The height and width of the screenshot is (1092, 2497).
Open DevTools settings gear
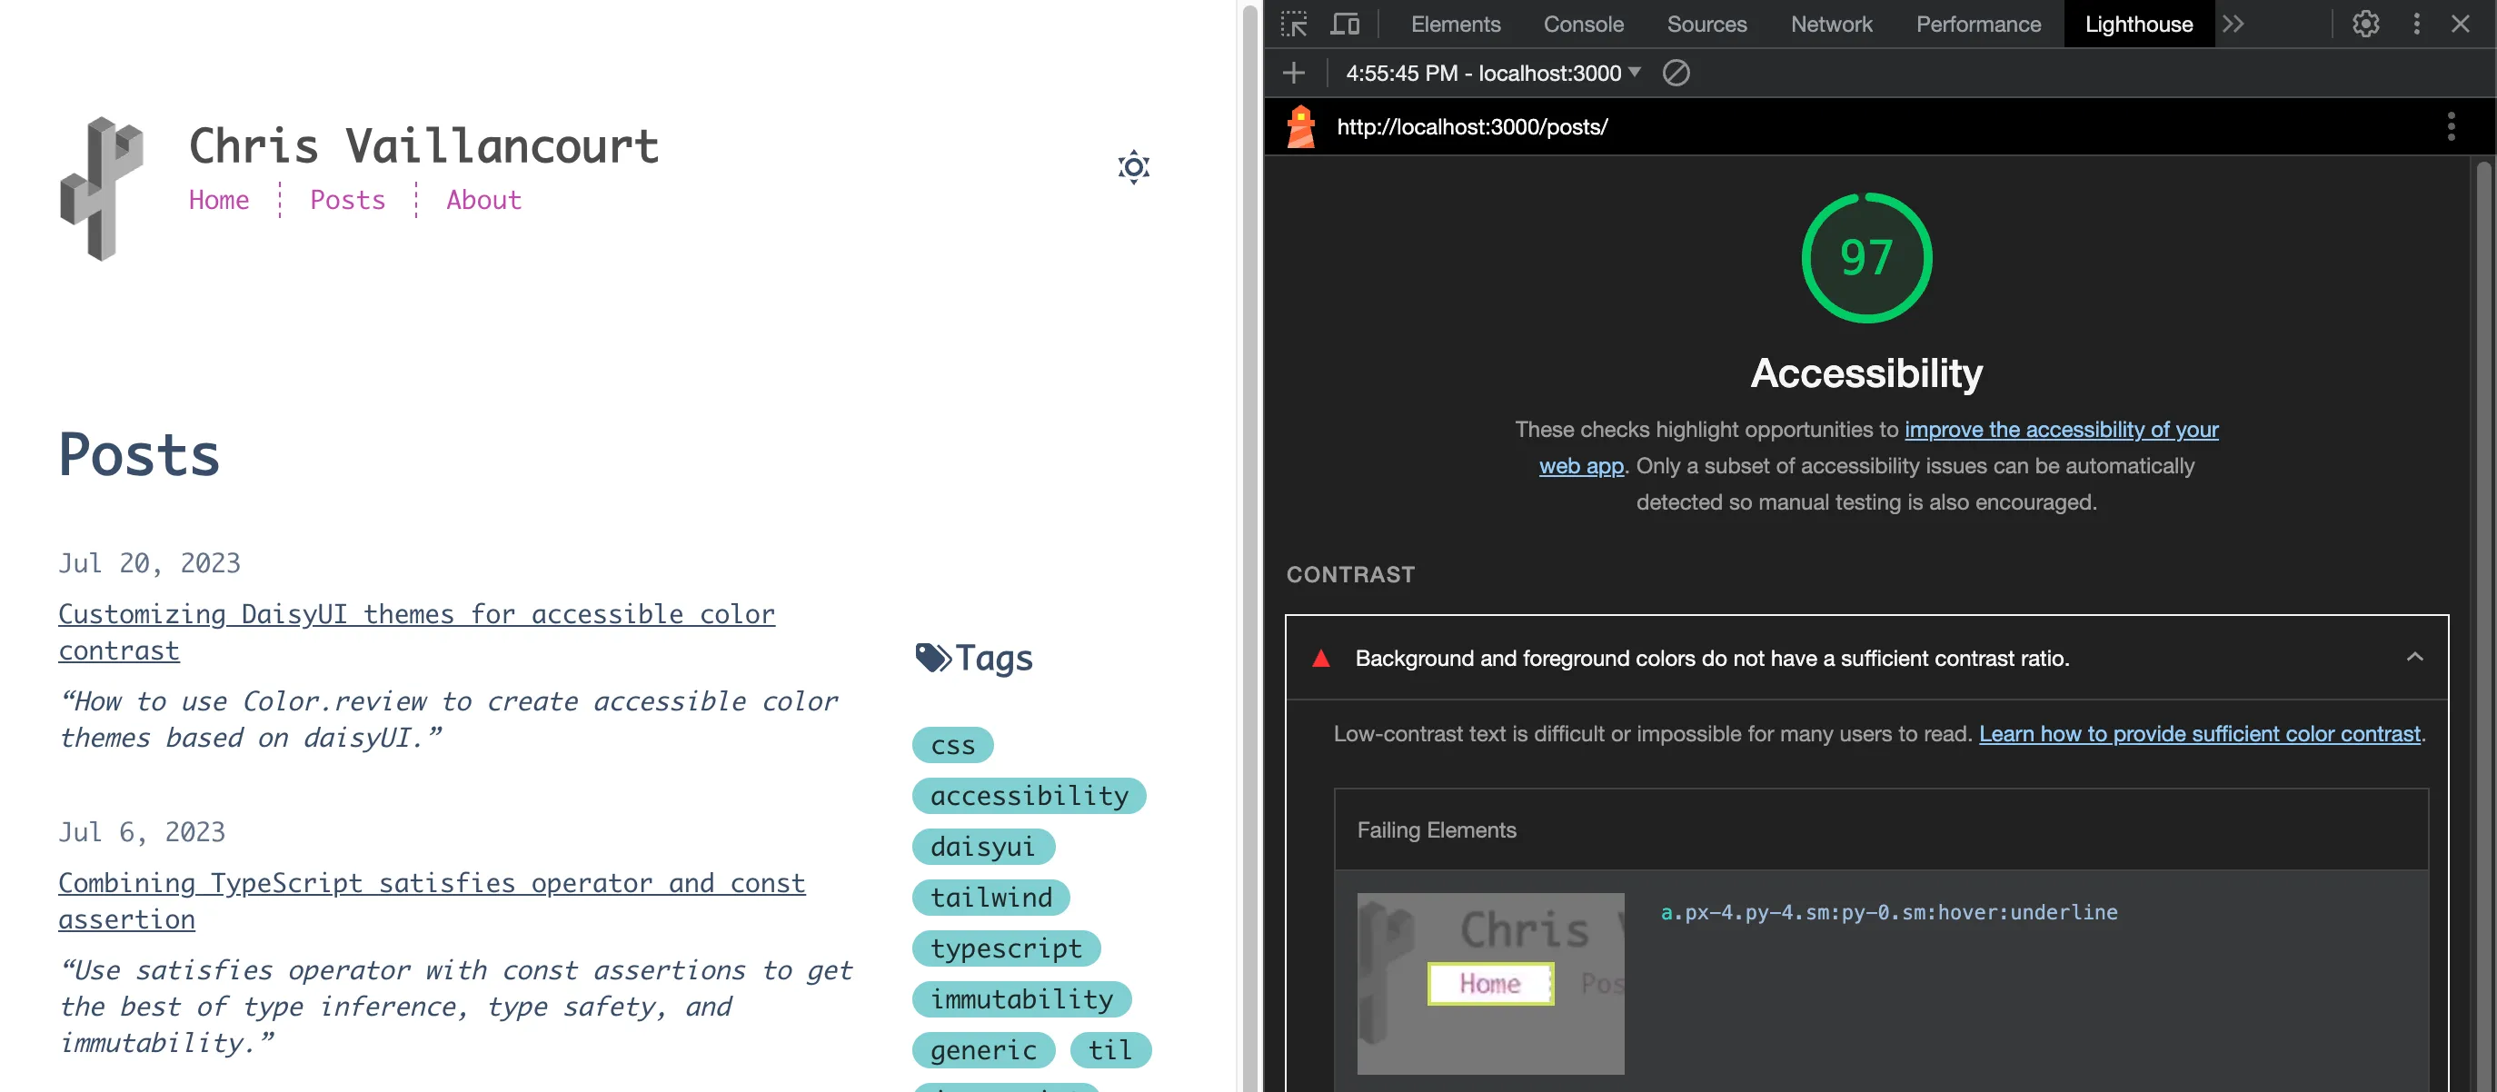2365,25
